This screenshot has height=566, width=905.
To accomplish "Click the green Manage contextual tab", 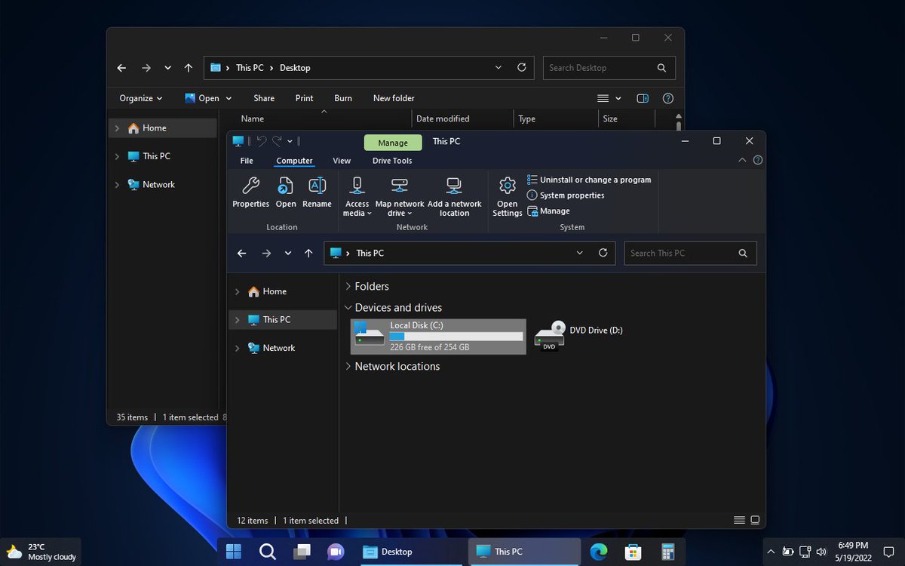I will click(x=393, y=143).
